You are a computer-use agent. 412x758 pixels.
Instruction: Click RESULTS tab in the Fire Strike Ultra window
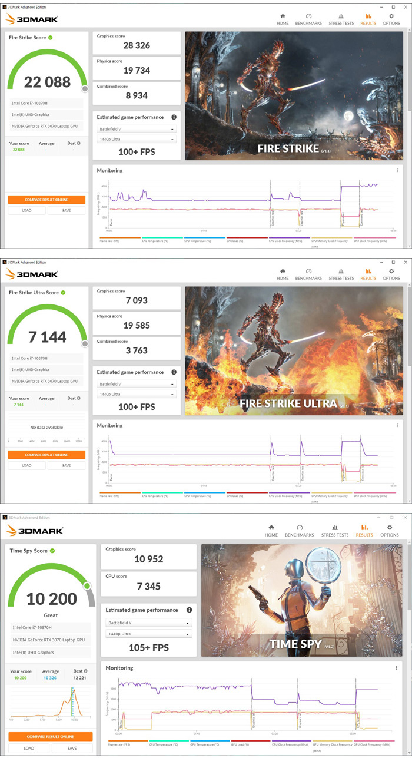tap(368, 274)
